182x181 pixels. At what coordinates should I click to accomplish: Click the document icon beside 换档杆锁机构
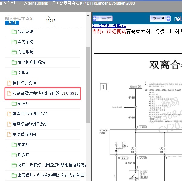[9, 83]
